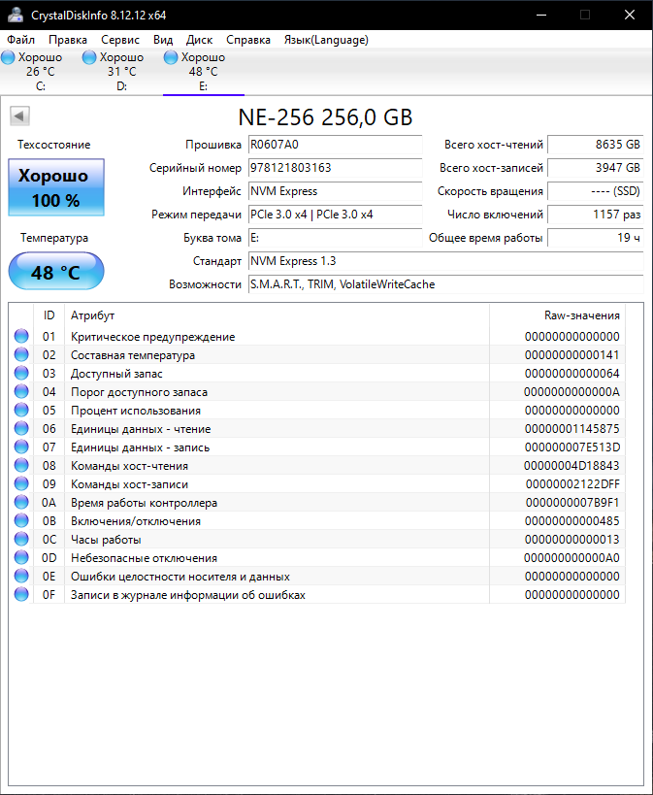Click status orb for attribute 05 row

coord(21,410)
